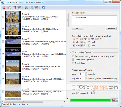Uncheck the box for demo_rus2_1920x1080.avi

pos(3,79)
